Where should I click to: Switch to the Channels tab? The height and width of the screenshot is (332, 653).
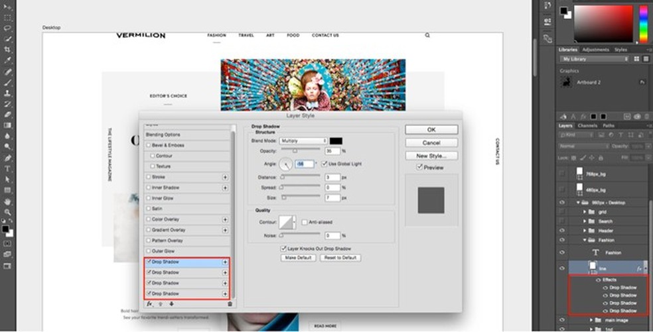(x=587, y=126)
